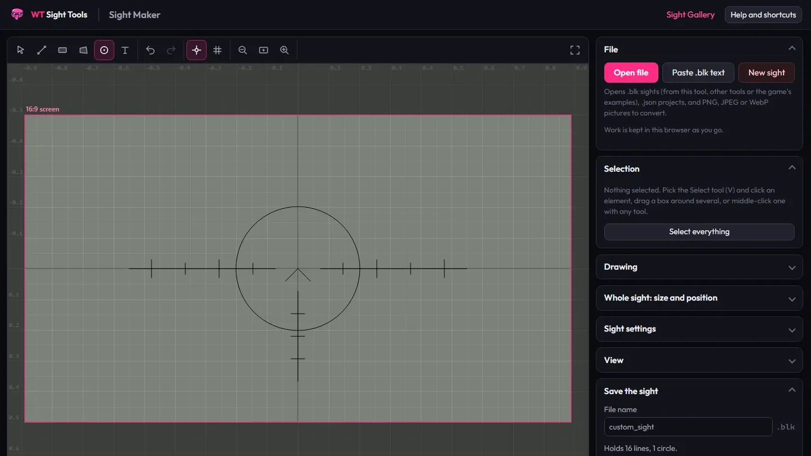This screenshot has width=811, height=456.
Task: Undo the last action
Action: point(150,50)
